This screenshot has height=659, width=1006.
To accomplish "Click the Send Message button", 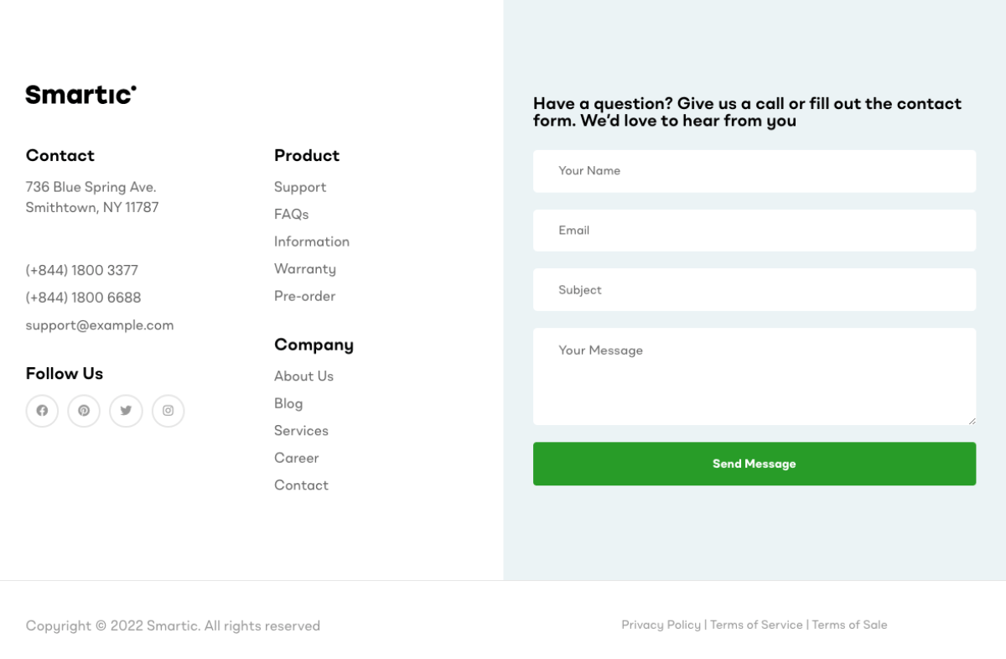I will pos(754,464).
